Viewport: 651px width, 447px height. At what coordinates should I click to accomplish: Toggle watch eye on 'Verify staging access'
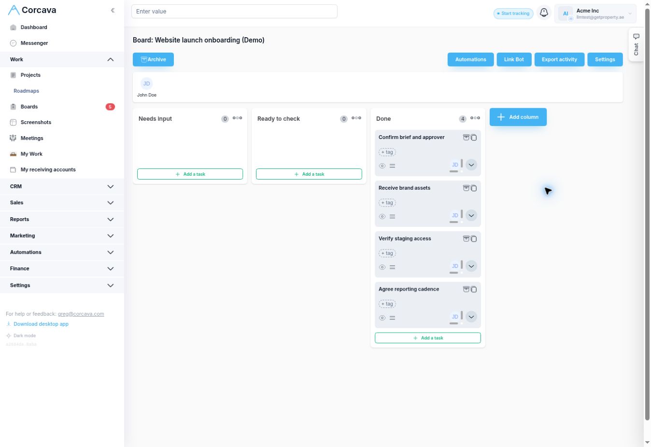pos(382,267)
